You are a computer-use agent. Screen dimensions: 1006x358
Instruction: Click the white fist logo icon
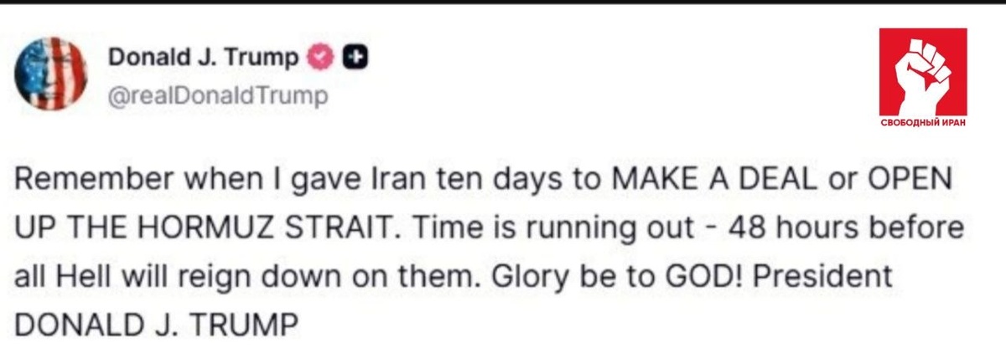pos(922,71)
